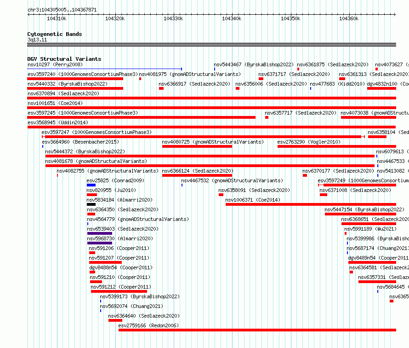Viewport: 409px width, 348px height.
Task: Click the 104330k ruler position label
Action: 173,18
